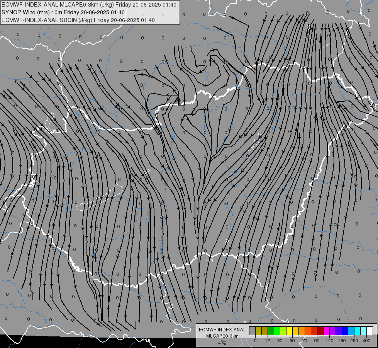This screenshot has width=378, height=348.
Task: Select the SYNOP Wind 10m title line
Action: [63, 12]
